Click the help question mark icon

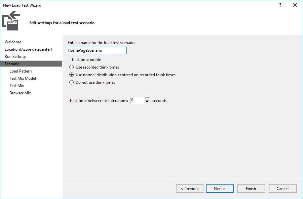click(280, 5)
